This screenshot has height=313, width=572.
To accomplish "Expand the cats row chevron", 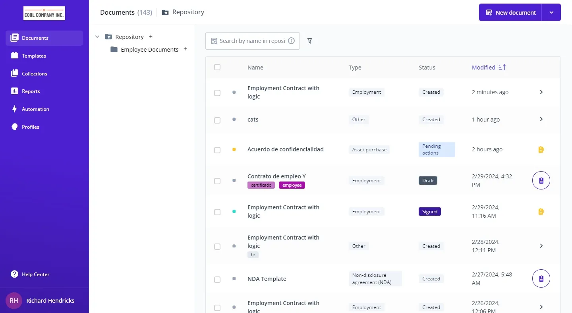I will 541,120.
